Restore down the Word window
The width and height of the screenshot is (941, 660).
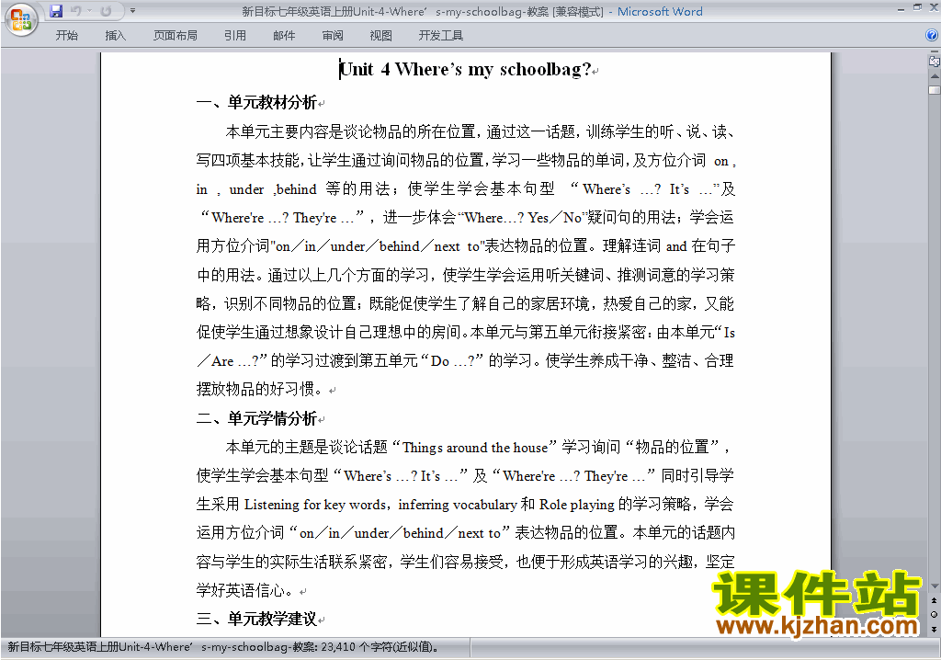pos(917,8)
